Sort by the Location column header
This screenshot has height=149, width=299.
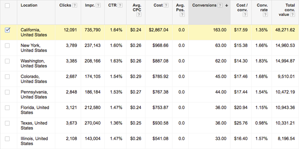29,5
